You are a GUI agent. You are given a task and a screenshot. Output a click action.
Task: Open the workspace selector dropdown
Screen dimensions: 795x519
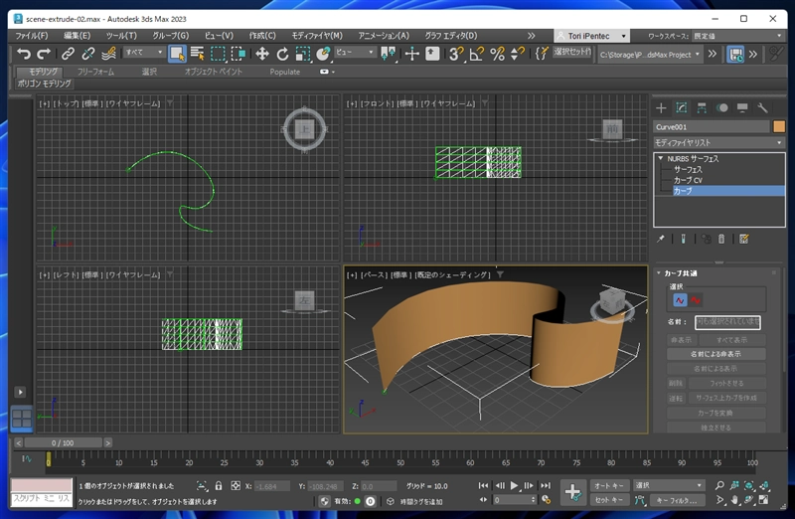[x=737, y=36]
